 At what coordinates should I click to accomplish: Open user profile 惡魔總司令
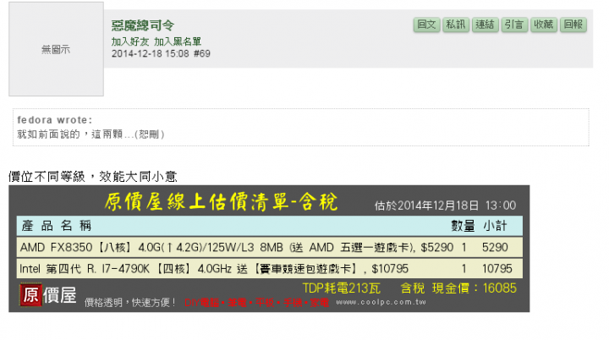tap(143, 25)
